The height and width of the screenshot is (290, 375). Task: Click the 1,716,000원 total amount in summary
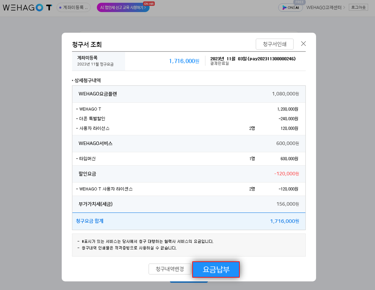pyautogui.click(x=184, y=61)
